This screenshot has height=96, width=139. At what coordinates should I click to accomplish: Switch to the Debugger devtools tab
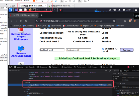tap(42, 67)
